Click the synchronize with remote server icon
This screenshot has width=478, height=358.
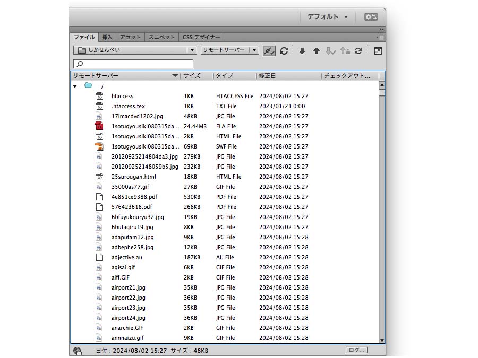pyautogui.click(x=358, y=51)
